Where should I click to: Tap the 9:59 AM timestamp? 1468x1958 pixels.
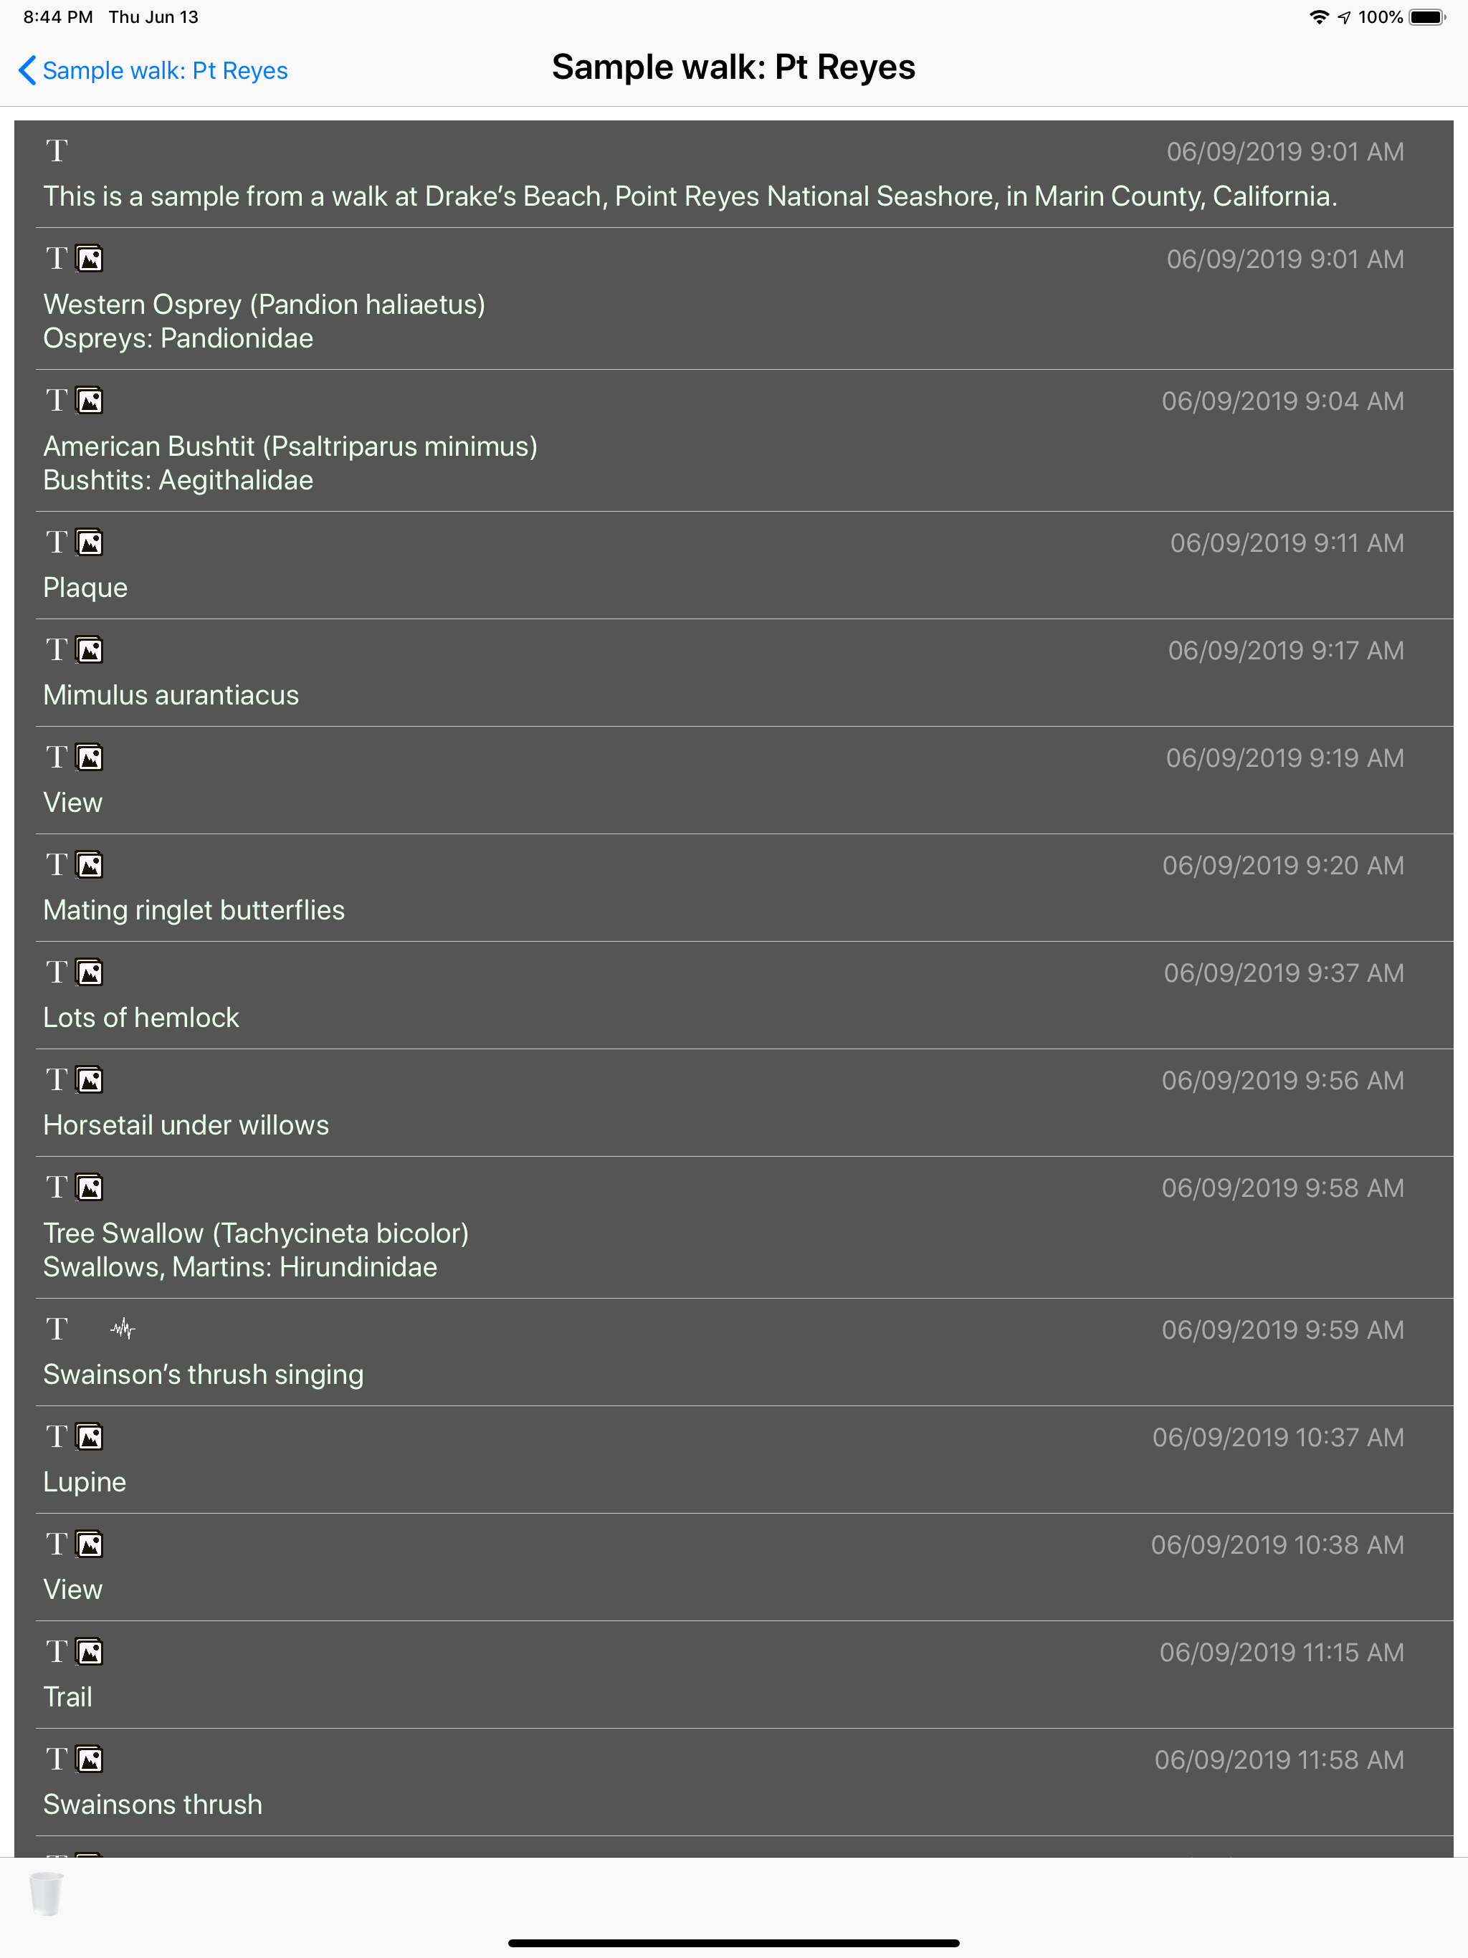coord(1282,1329)
